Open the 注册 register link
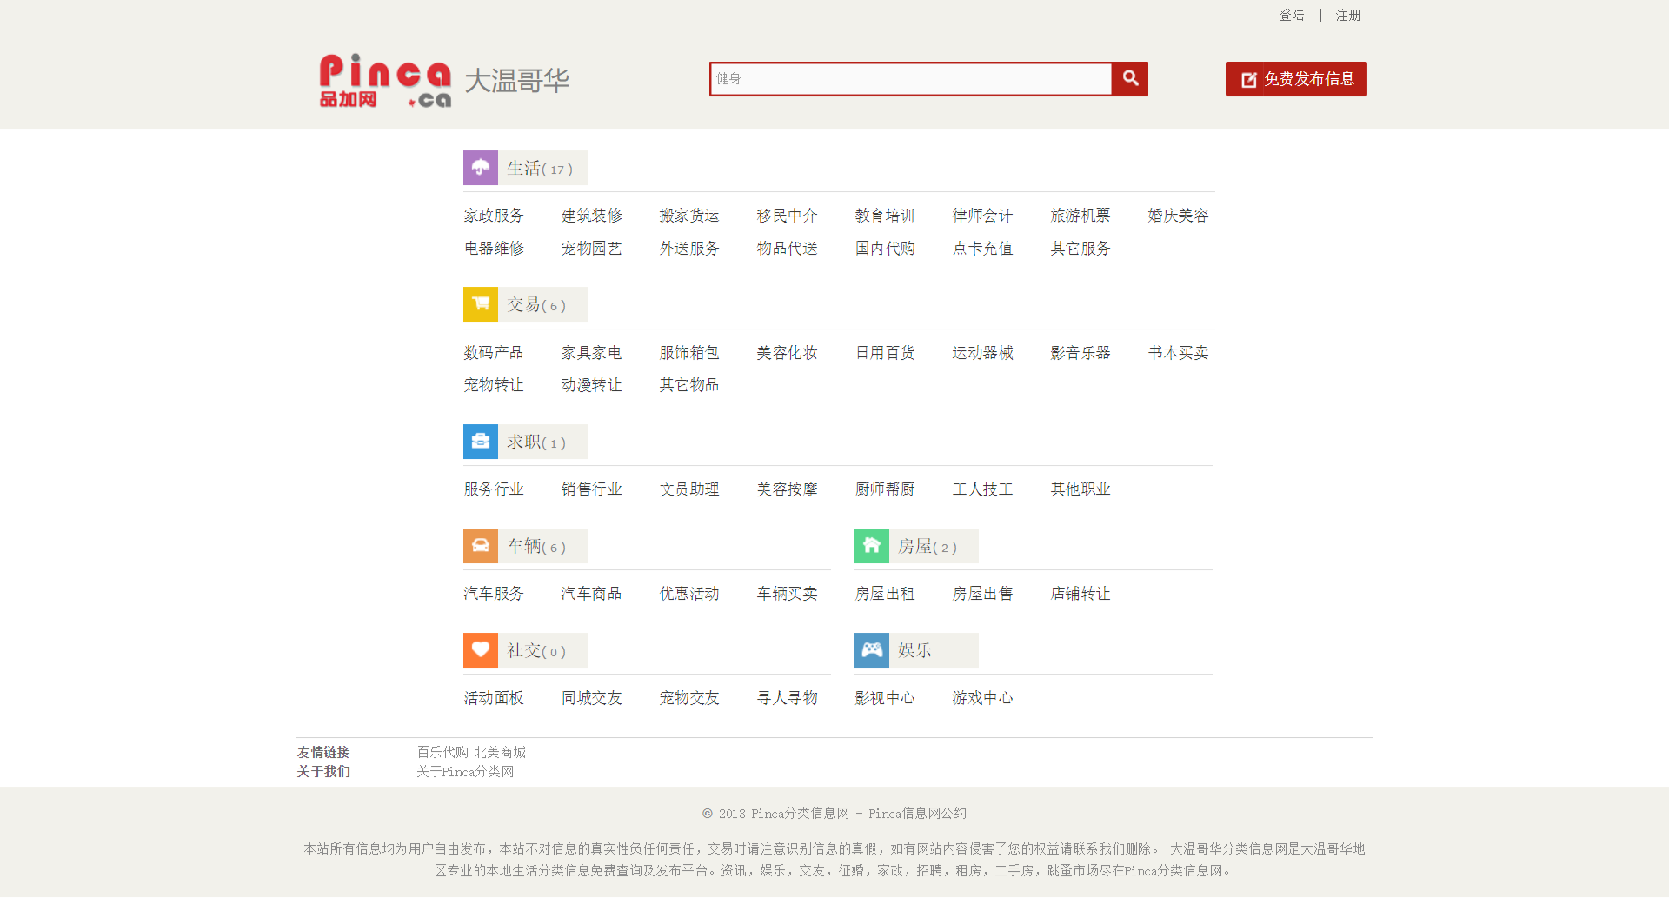The width and height of the screenshot is (1669, 898). point(1348,16)
